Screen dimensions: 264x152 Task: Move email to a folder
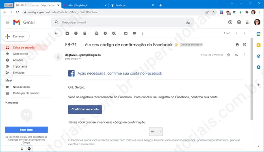point(126,33)
